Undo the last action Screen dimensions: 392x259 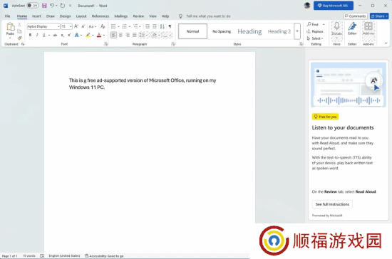[52, 6]
